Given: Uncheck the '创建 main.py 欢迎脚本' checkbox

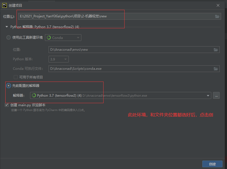Looking at the screenshot, I should 7,105.
